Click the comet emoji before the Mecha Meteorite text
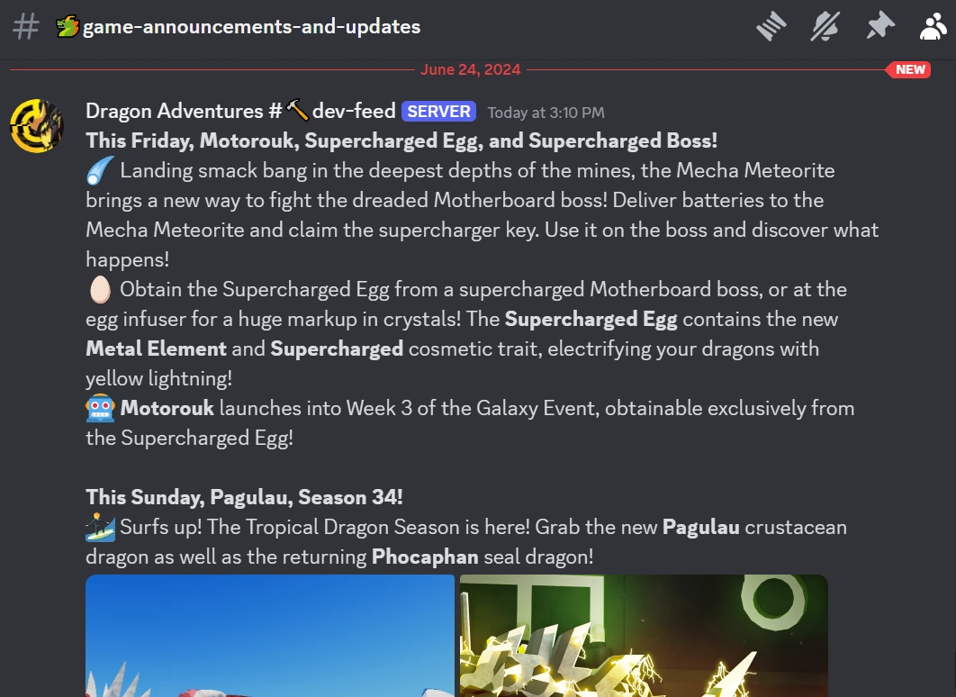Screen dimensions: 956x697 pos(97,169)
